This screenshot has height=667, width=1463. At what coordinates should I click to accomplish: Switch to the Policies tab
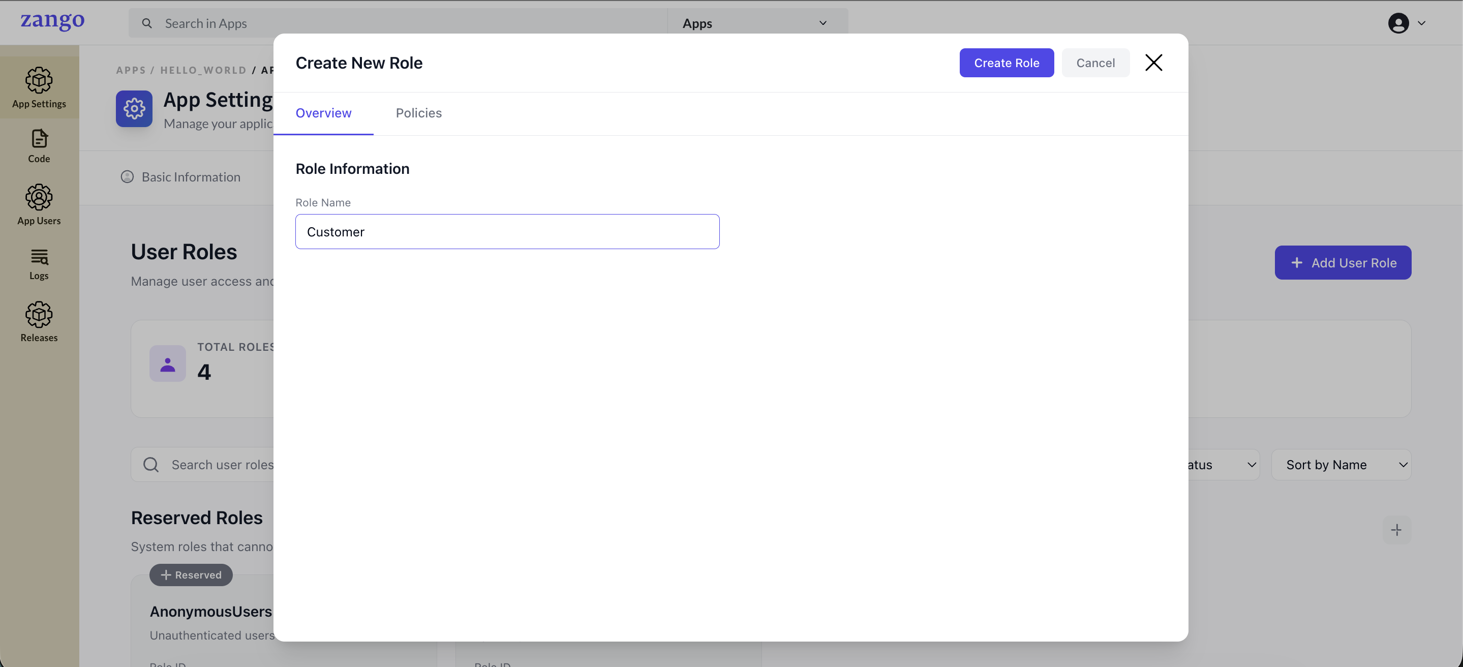pos(418,113)
